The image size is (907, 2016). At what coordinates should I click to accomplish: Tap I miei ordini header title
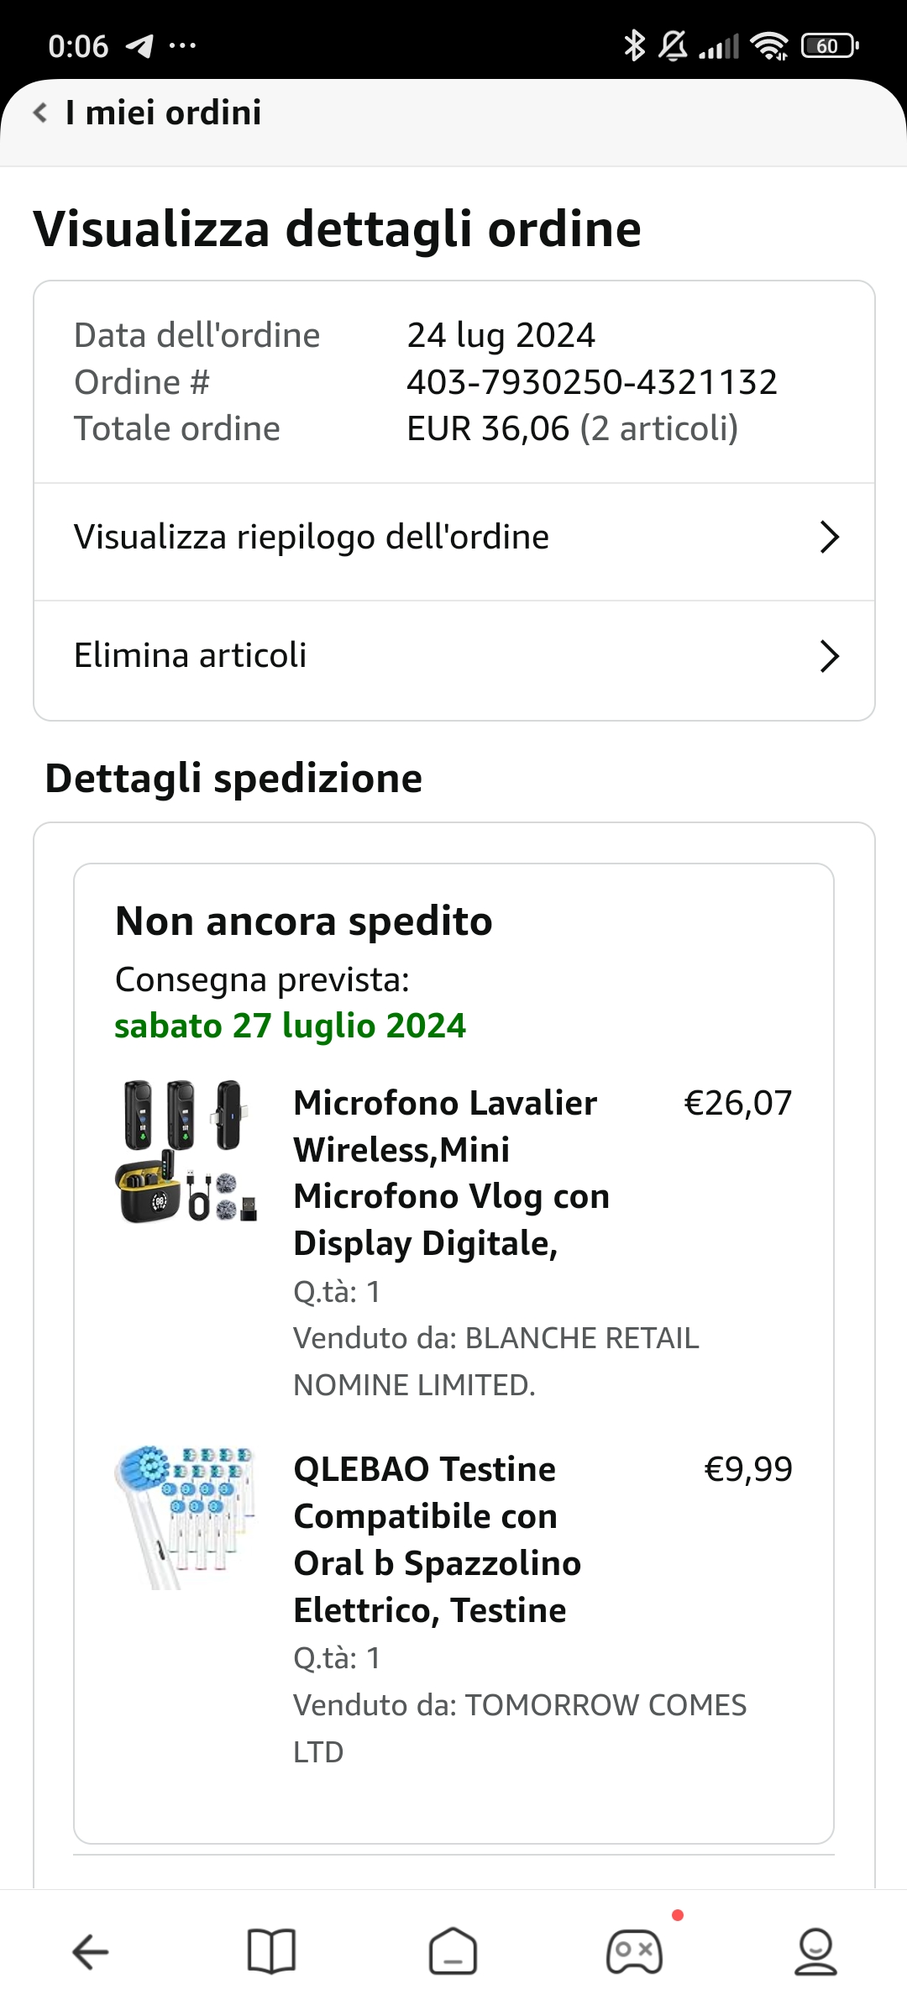tap(164, 113)
